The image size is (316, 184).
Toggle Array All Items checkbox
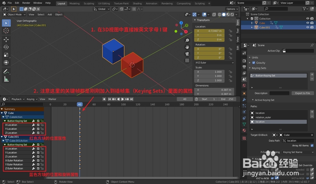[x=312, y=146]
